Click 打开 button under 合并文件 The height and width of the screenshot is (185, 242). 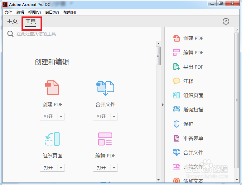point(101,117)
